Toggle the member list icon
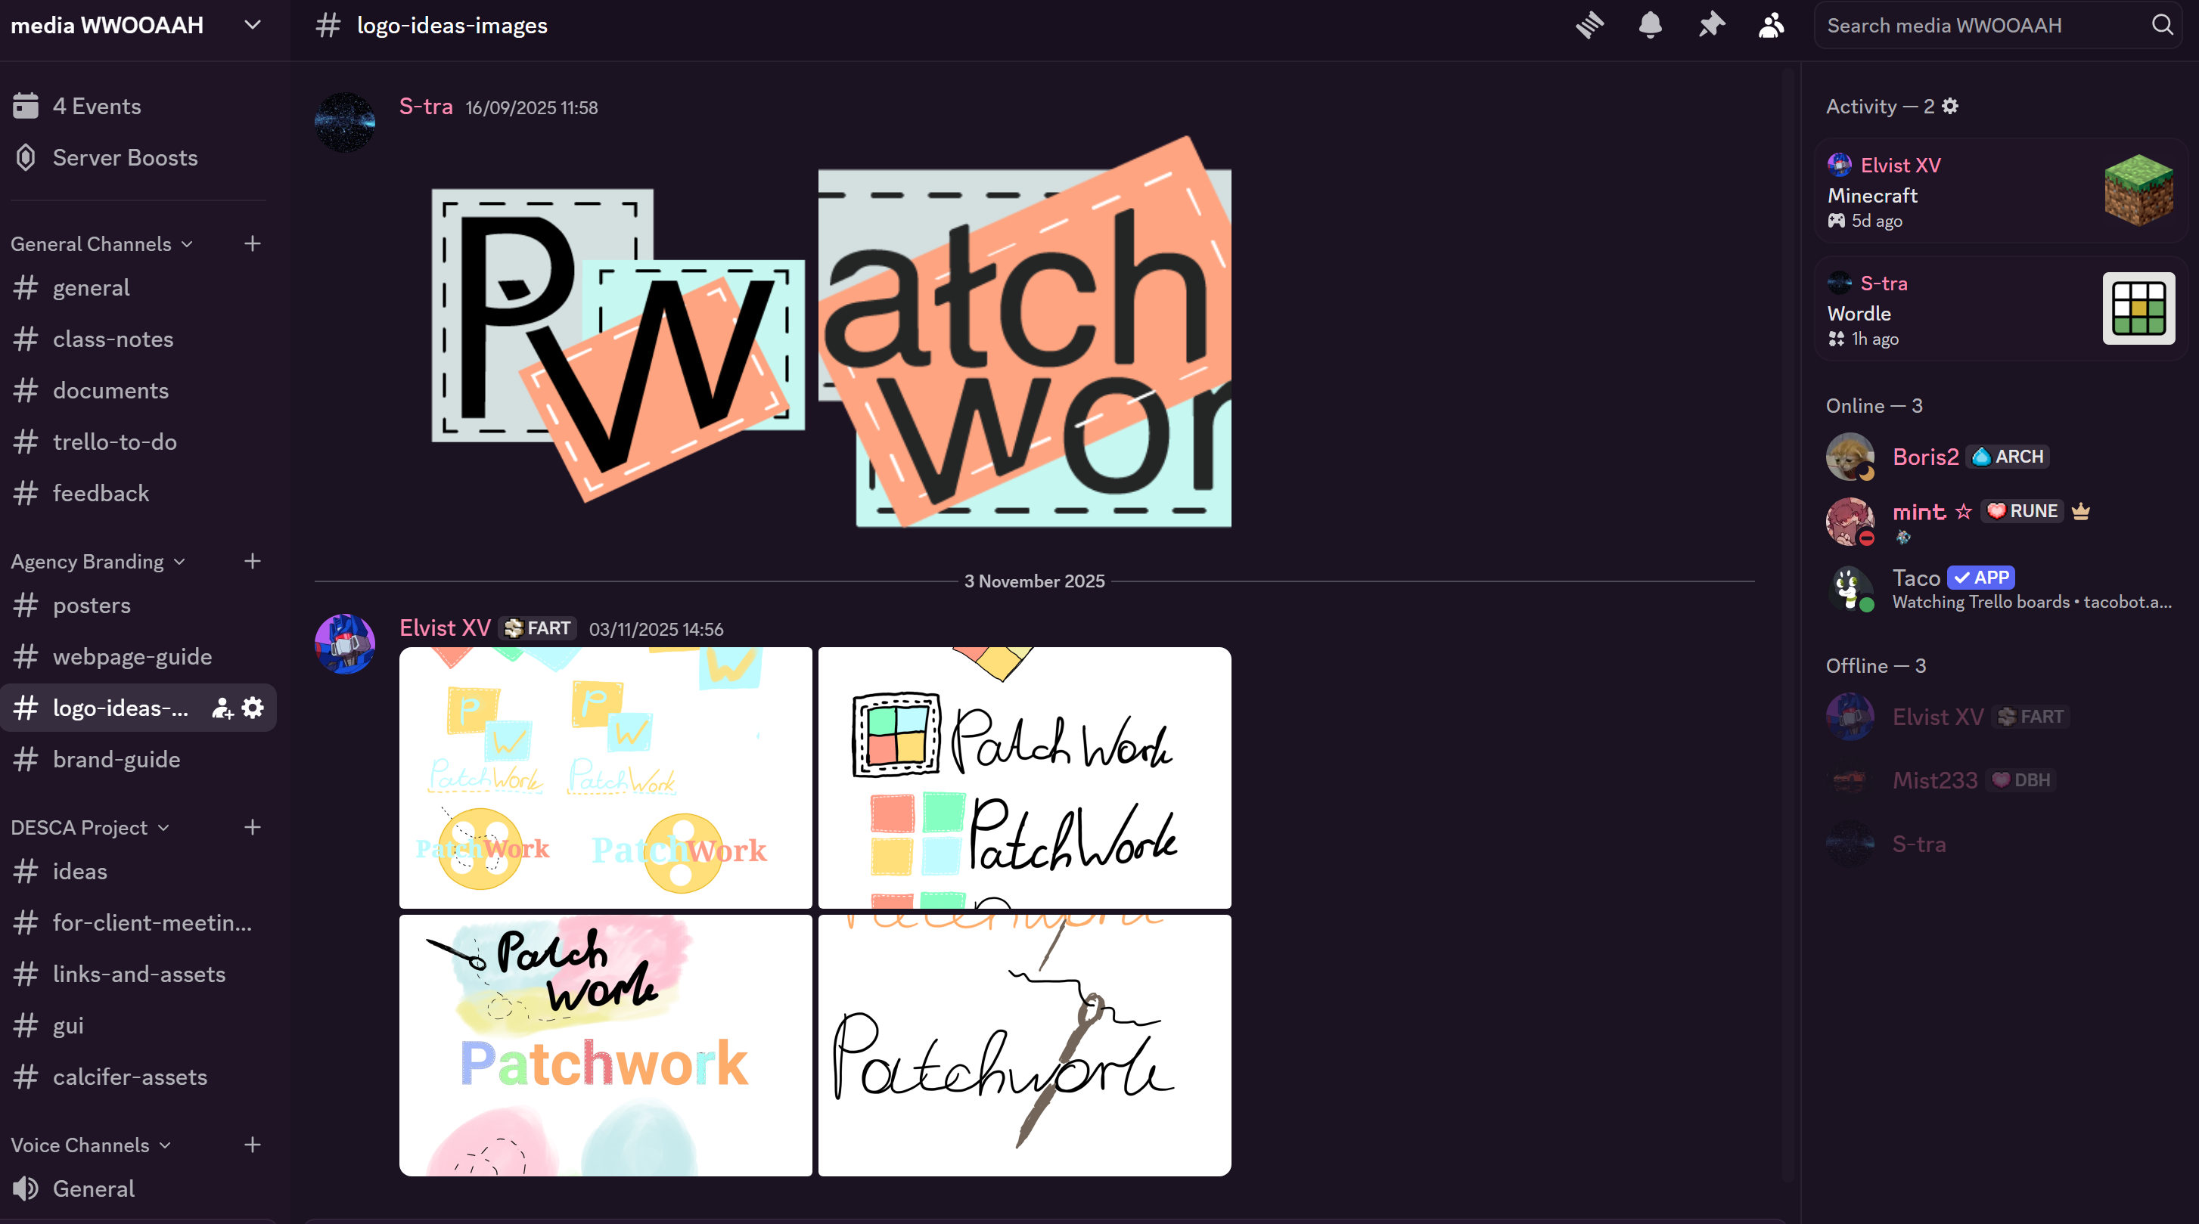Viewport: 2199px width, 1224px height. click(1772, 25)
